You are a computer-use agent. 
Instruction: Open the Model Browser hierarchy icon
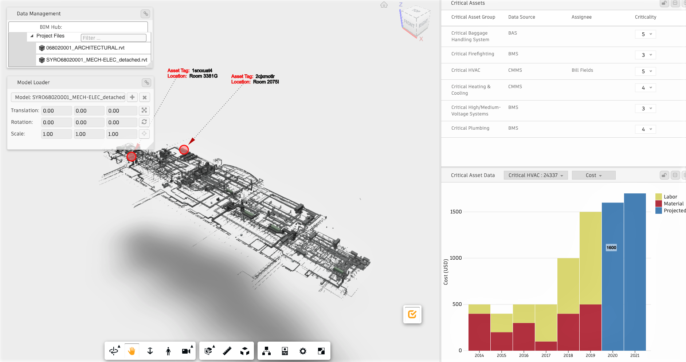(x=267, y=351)
